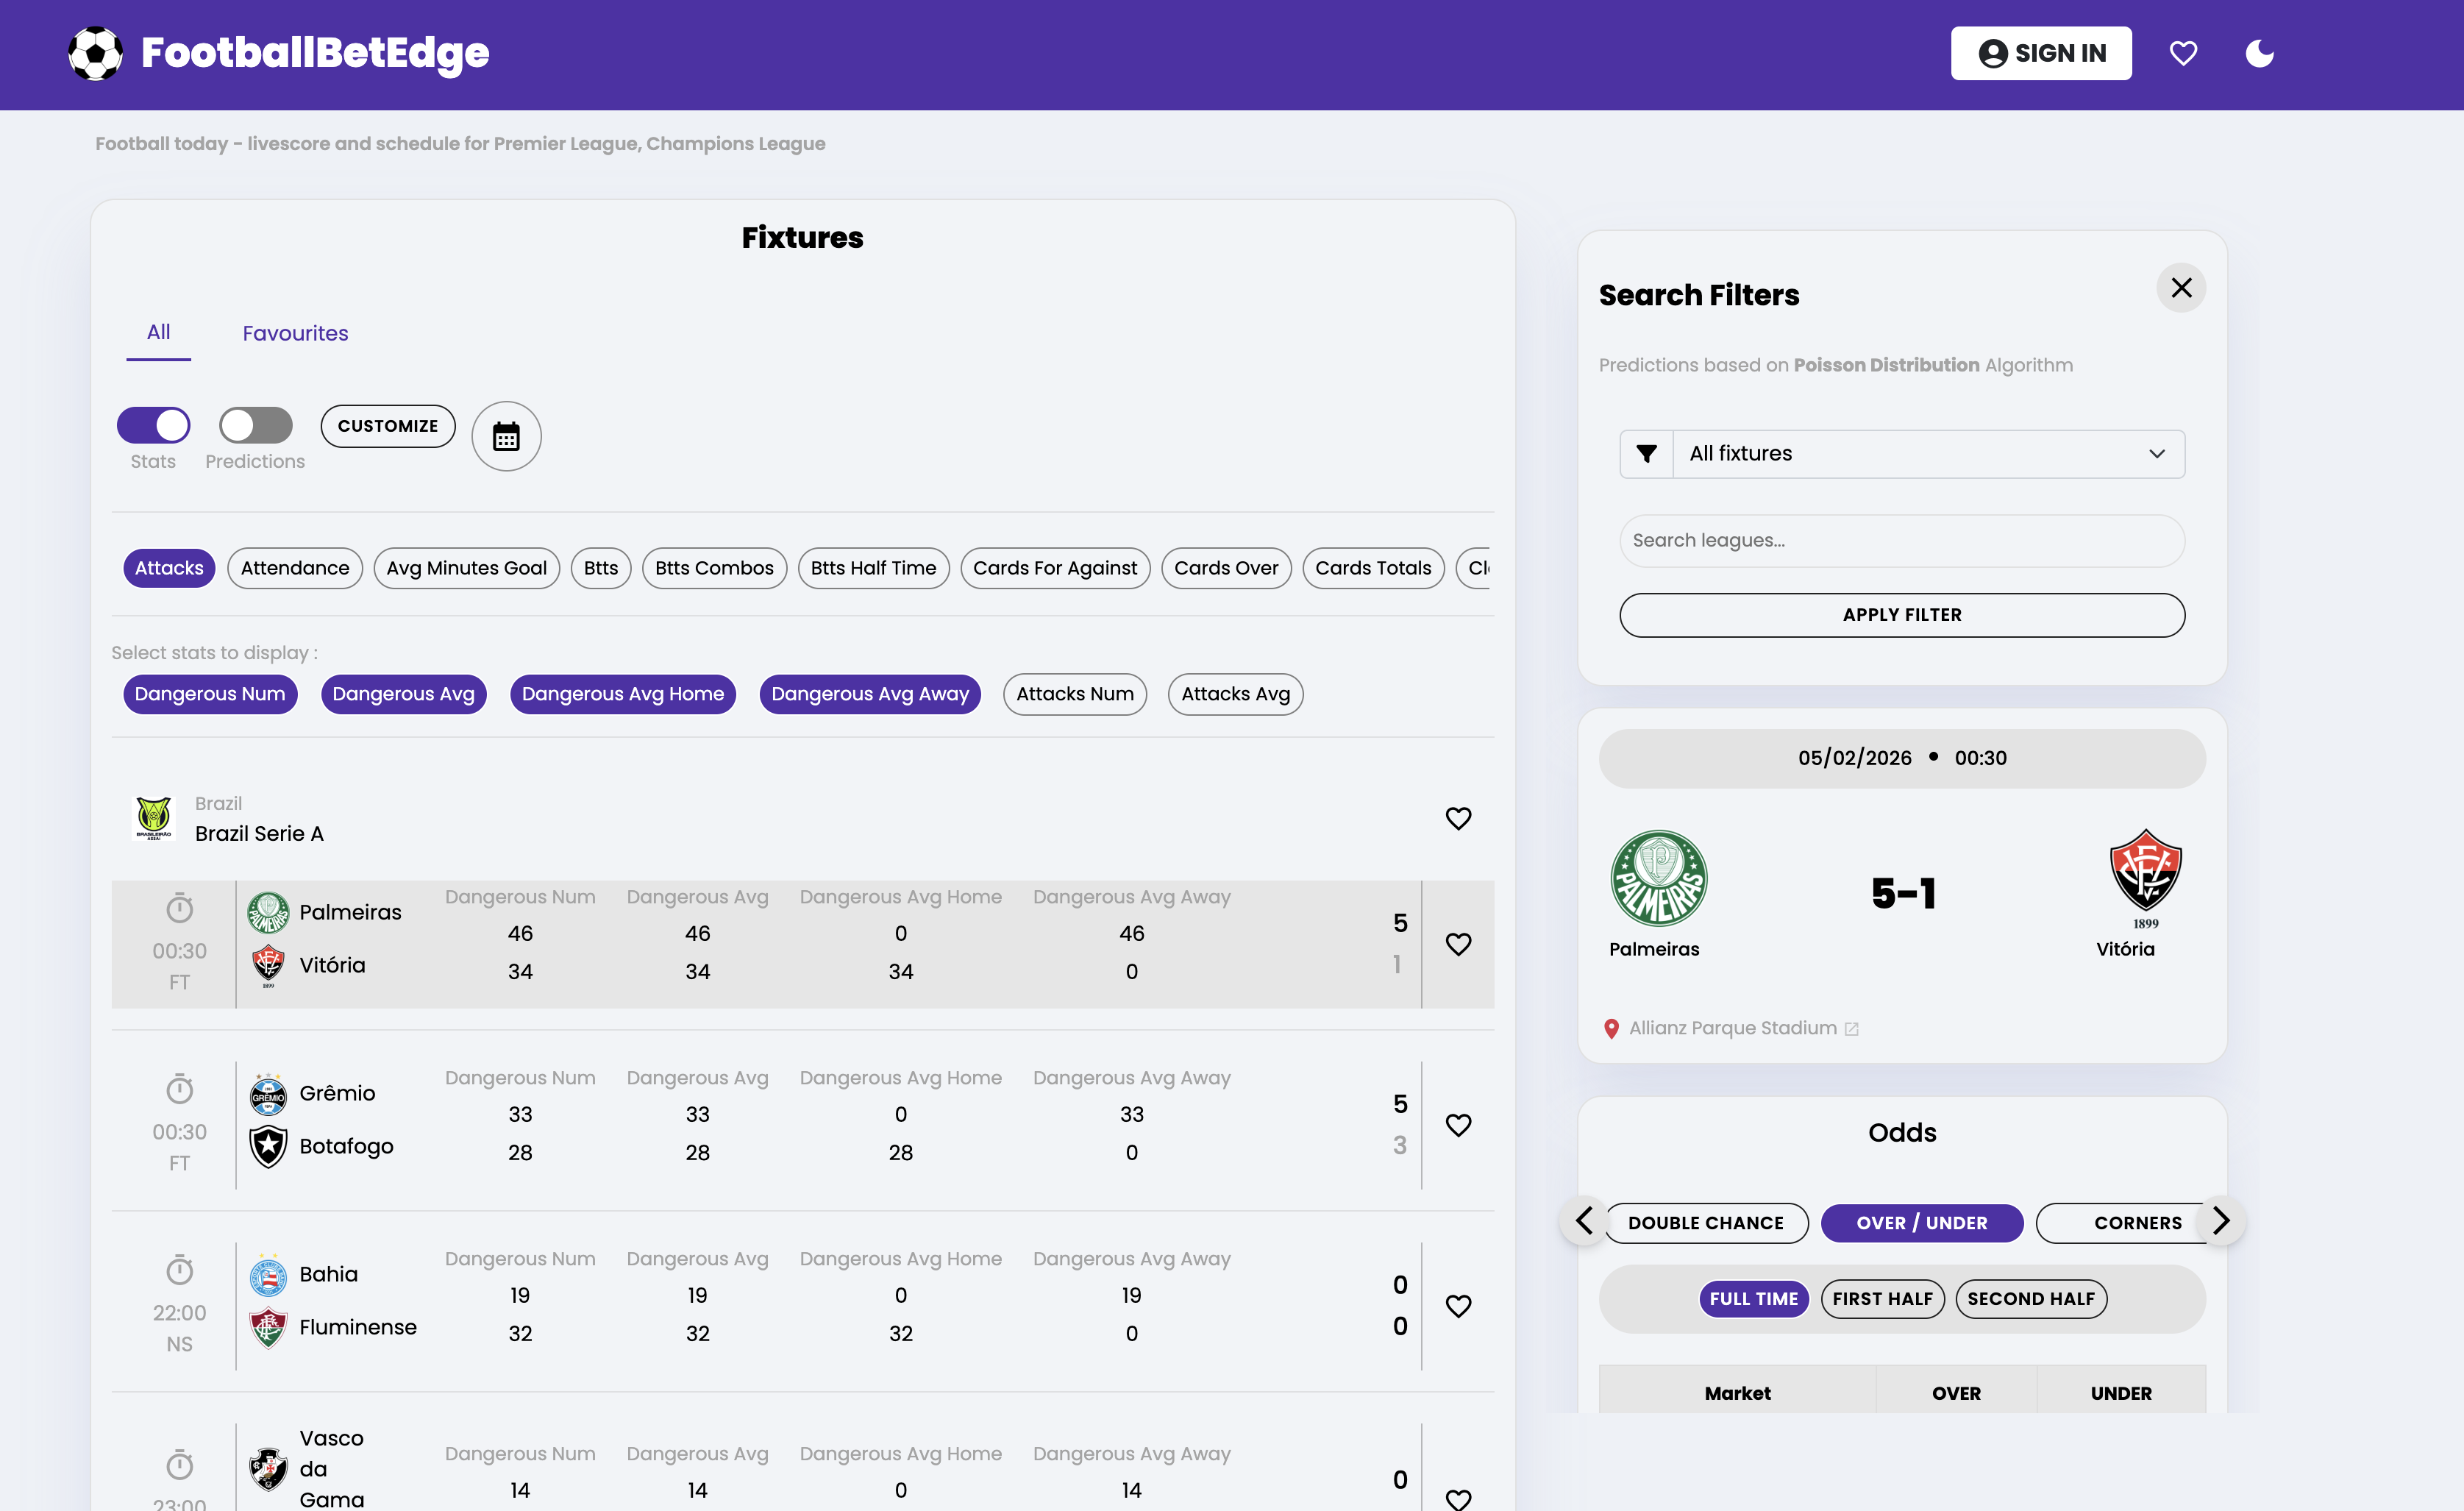This screenshot has height=1511, width=2464.
Task: Open the external link icon beside the stadium name
Action: 1853,1028
